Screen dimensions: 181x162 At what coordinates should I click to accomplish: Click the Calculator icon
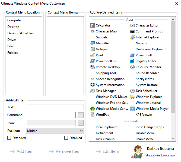point(93,25)
